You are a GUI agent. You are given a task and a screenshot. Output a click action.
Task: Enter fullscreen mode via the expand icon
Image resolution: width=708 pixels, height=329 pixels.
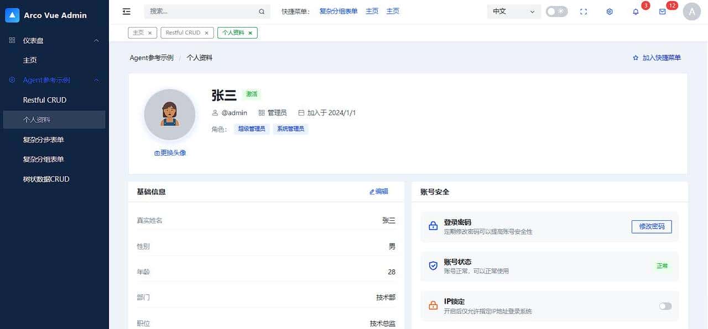tap(583, 11)
